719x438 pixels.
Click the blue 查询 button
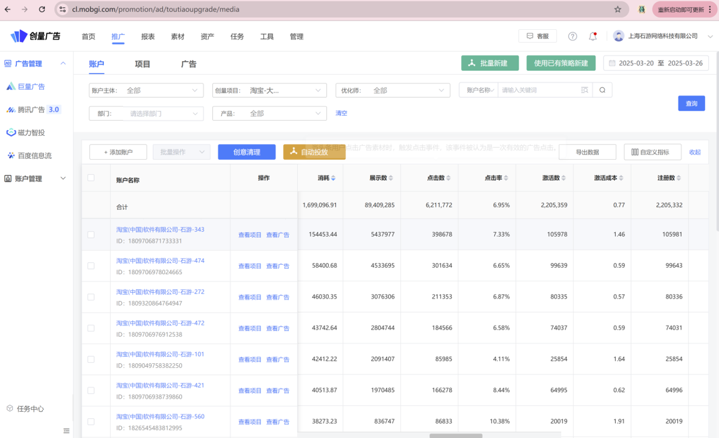[692, 103]
